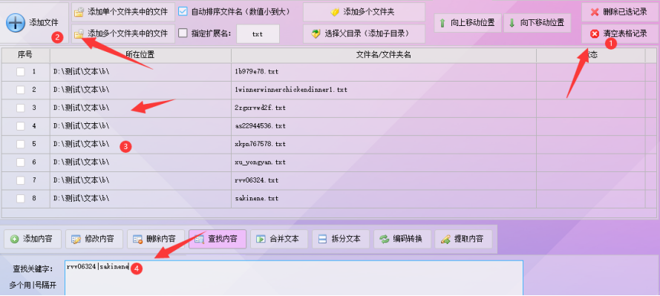
Task: Click the 拆分文本 button
Action: (341, 239)
